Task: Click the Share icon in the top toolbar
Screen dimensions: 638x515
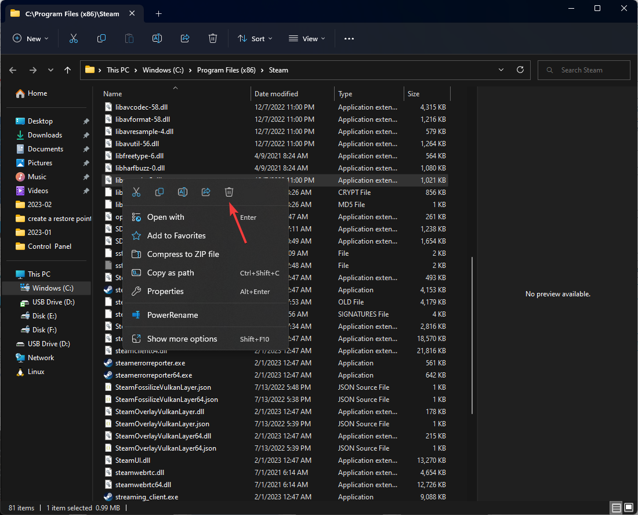Action: tap(185, 39)
